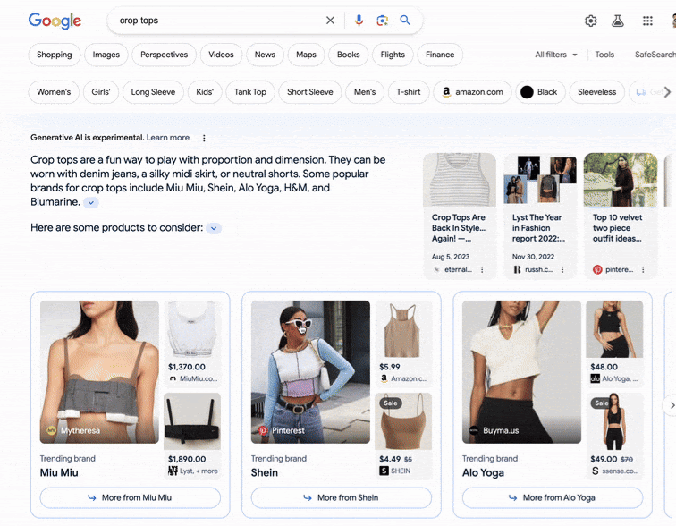Screen dimensions: 676x526
Task: Open three-dot menu on pinterest article card
Action: pos(643,269)
